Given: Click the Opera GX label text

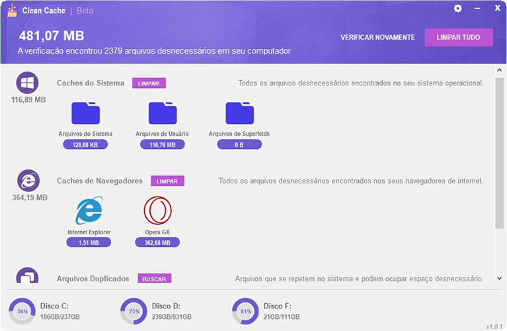Looking at the screenshot, I should (x=157, y=232).
